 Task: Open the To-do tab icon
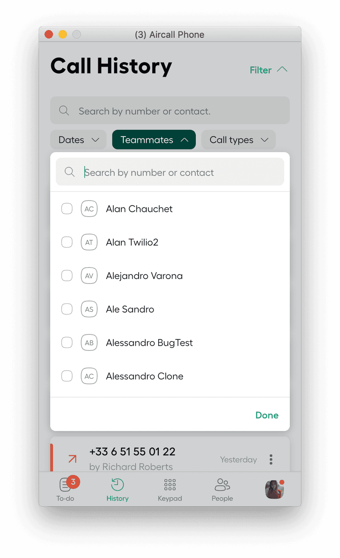[x=65, y=485]
